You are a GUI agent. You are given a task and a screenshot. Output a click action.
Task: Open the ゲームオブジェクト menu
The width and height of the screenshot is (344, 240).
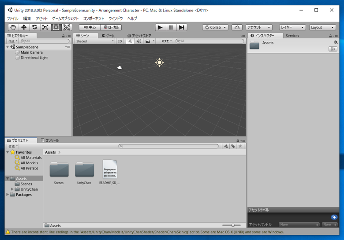pyautogui.click(x=65, y=18)
